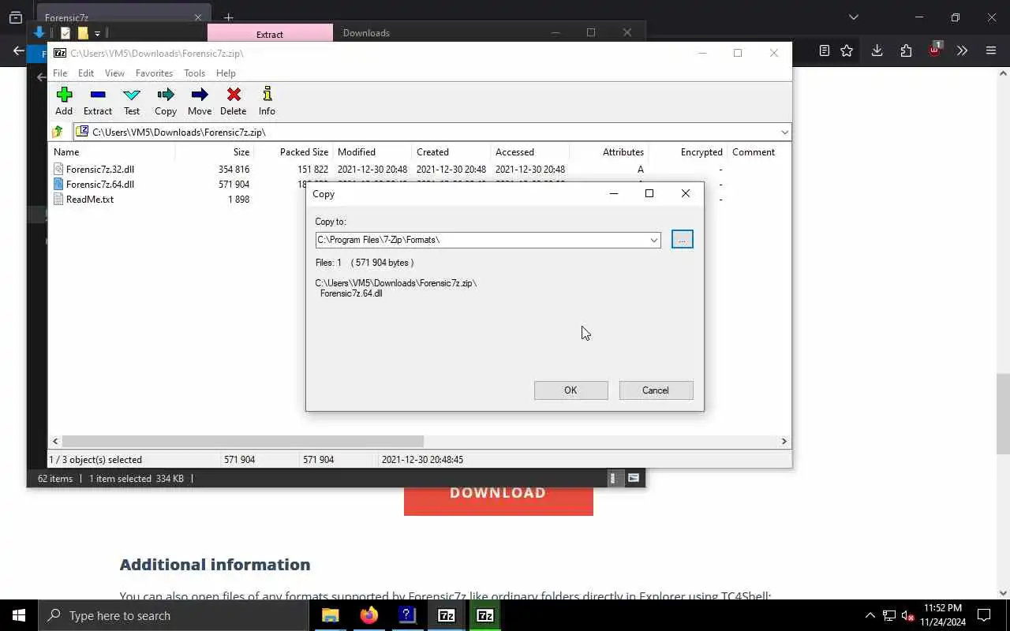
Task: Click the Test toolbar icon
Action: pos(132,101)
